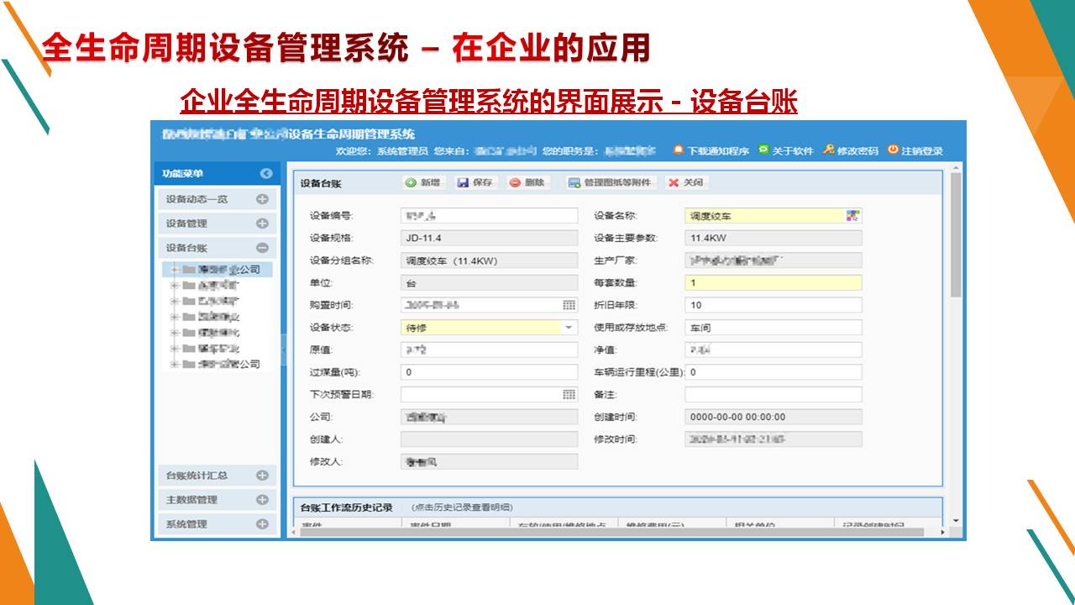
Task: Expand the 设备管理 menu section
Action: point(262,224)
